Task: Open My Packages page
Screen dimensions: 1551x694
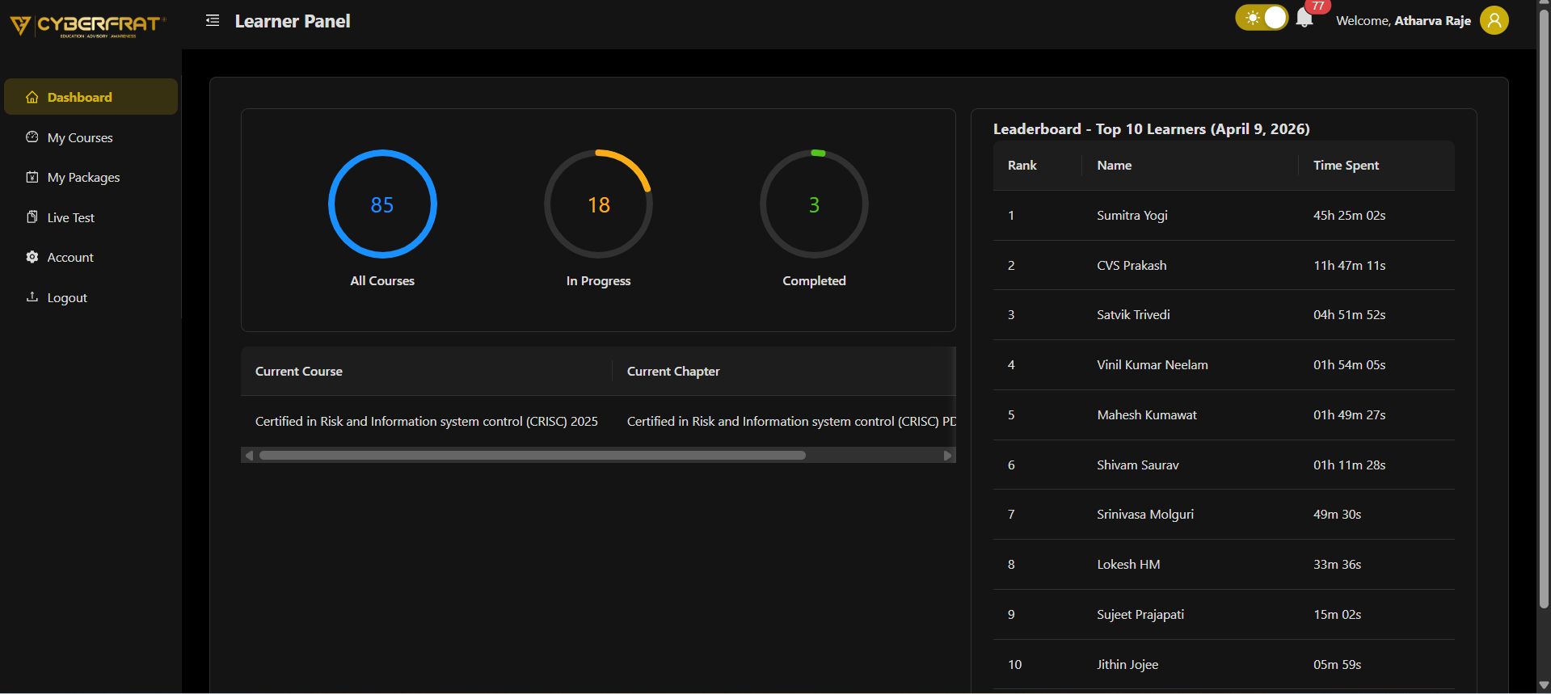Action: (x=91, y=177)
